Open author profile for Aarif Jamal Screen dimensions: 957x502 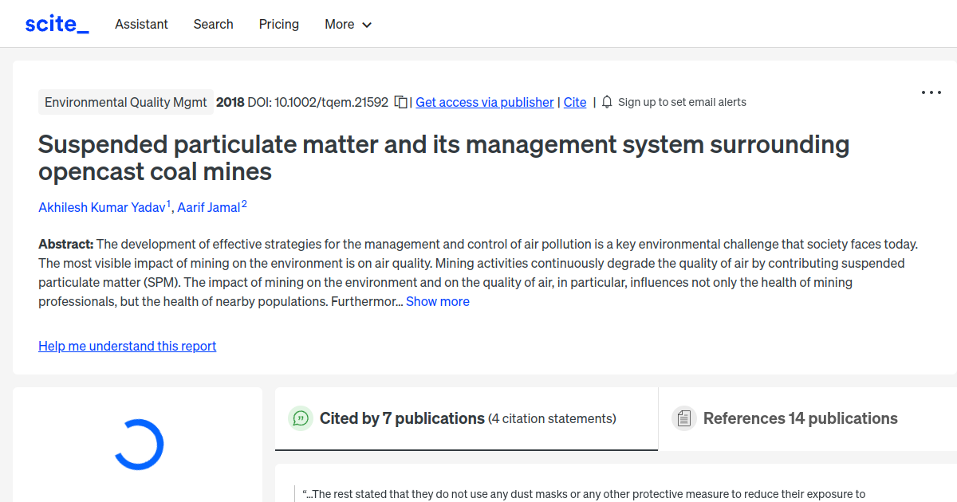tap(210, 207)
